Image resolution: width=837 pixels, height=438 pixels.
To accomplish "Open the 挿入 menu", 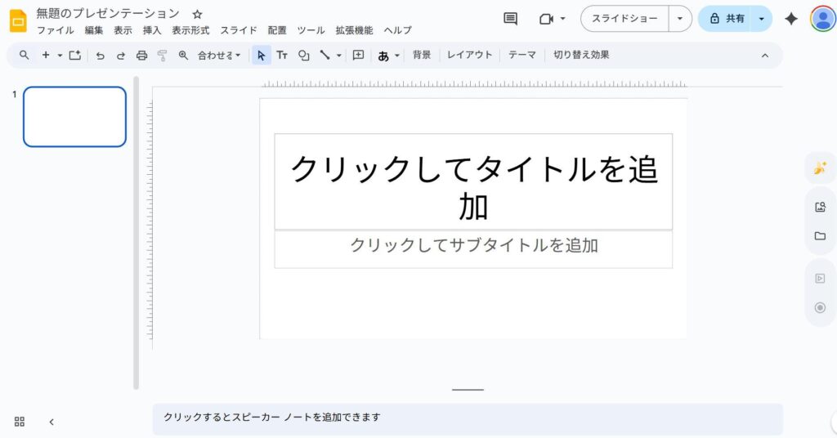I will [151, 30].
